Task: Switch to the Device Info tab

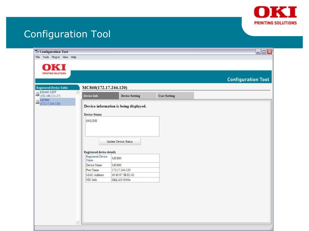Action: pyautogui.click(x=100, y=96)
